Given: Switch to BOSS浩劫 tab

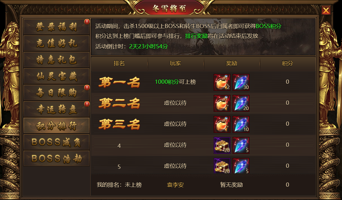Looking at the screenshot, I should coord(56,159).
